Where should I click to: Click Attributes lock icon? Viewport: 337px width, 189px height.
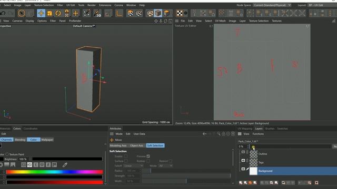(223, 134)
